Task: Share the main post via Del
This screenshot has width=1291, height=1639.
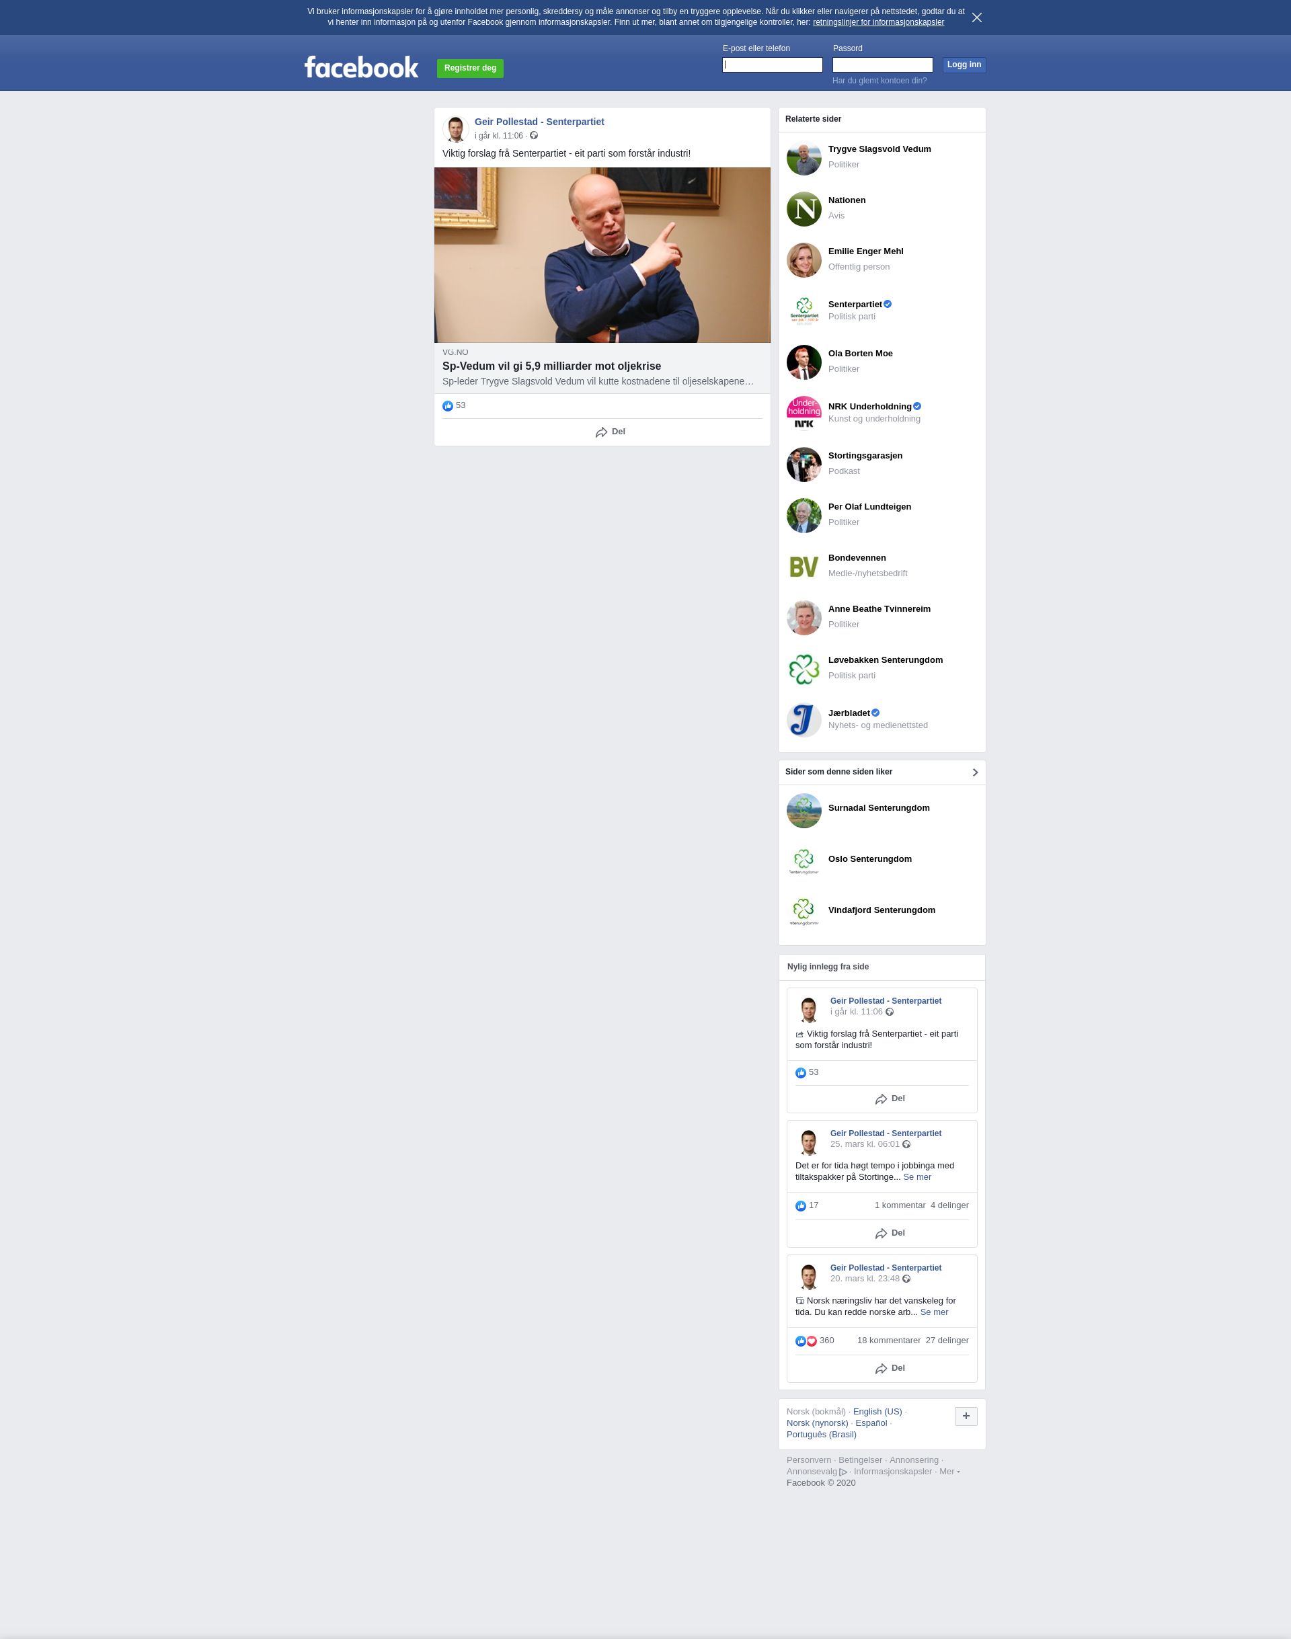Action: (x=610, y=432)
